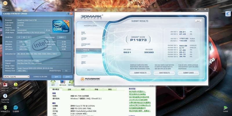Open the '2010年1月25日装机推荐' link

tap(138, 100)
